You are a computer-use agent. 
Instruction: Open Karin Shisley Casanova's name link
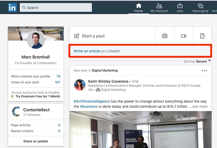pos(108,81)
